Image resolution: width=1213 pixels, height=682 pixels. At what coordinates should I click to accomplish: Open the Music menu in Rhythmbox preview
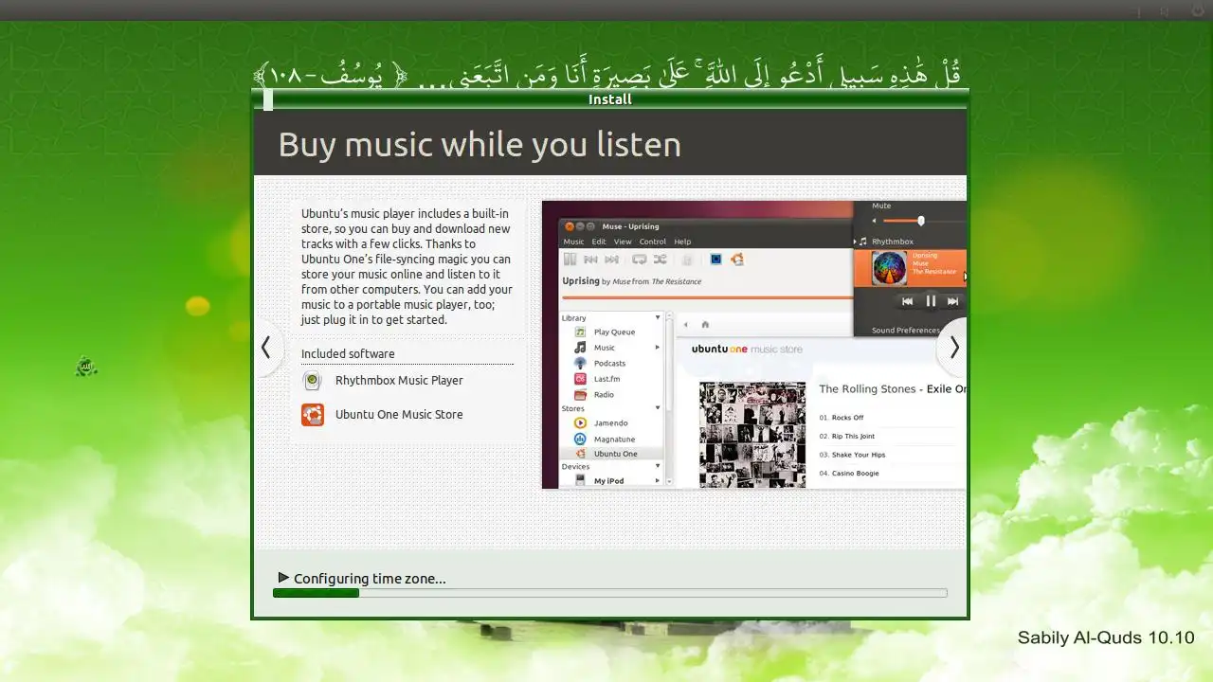click(573, 242)
